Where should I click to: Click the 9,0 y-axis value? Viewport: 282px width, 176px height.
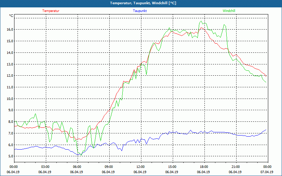click(11, 110)
